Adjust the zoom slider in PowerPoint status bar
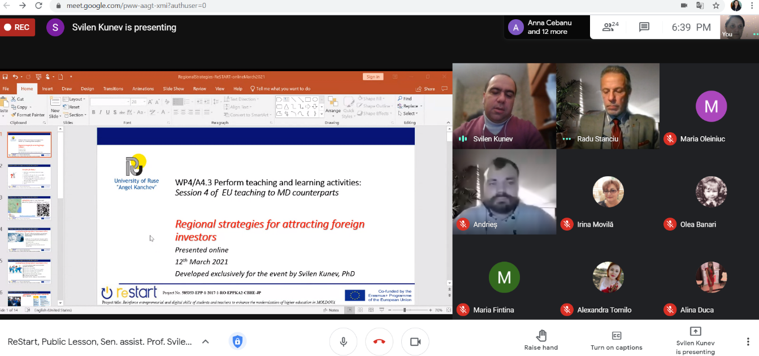This screenshot has height=356, width=759. click(404, 310)
